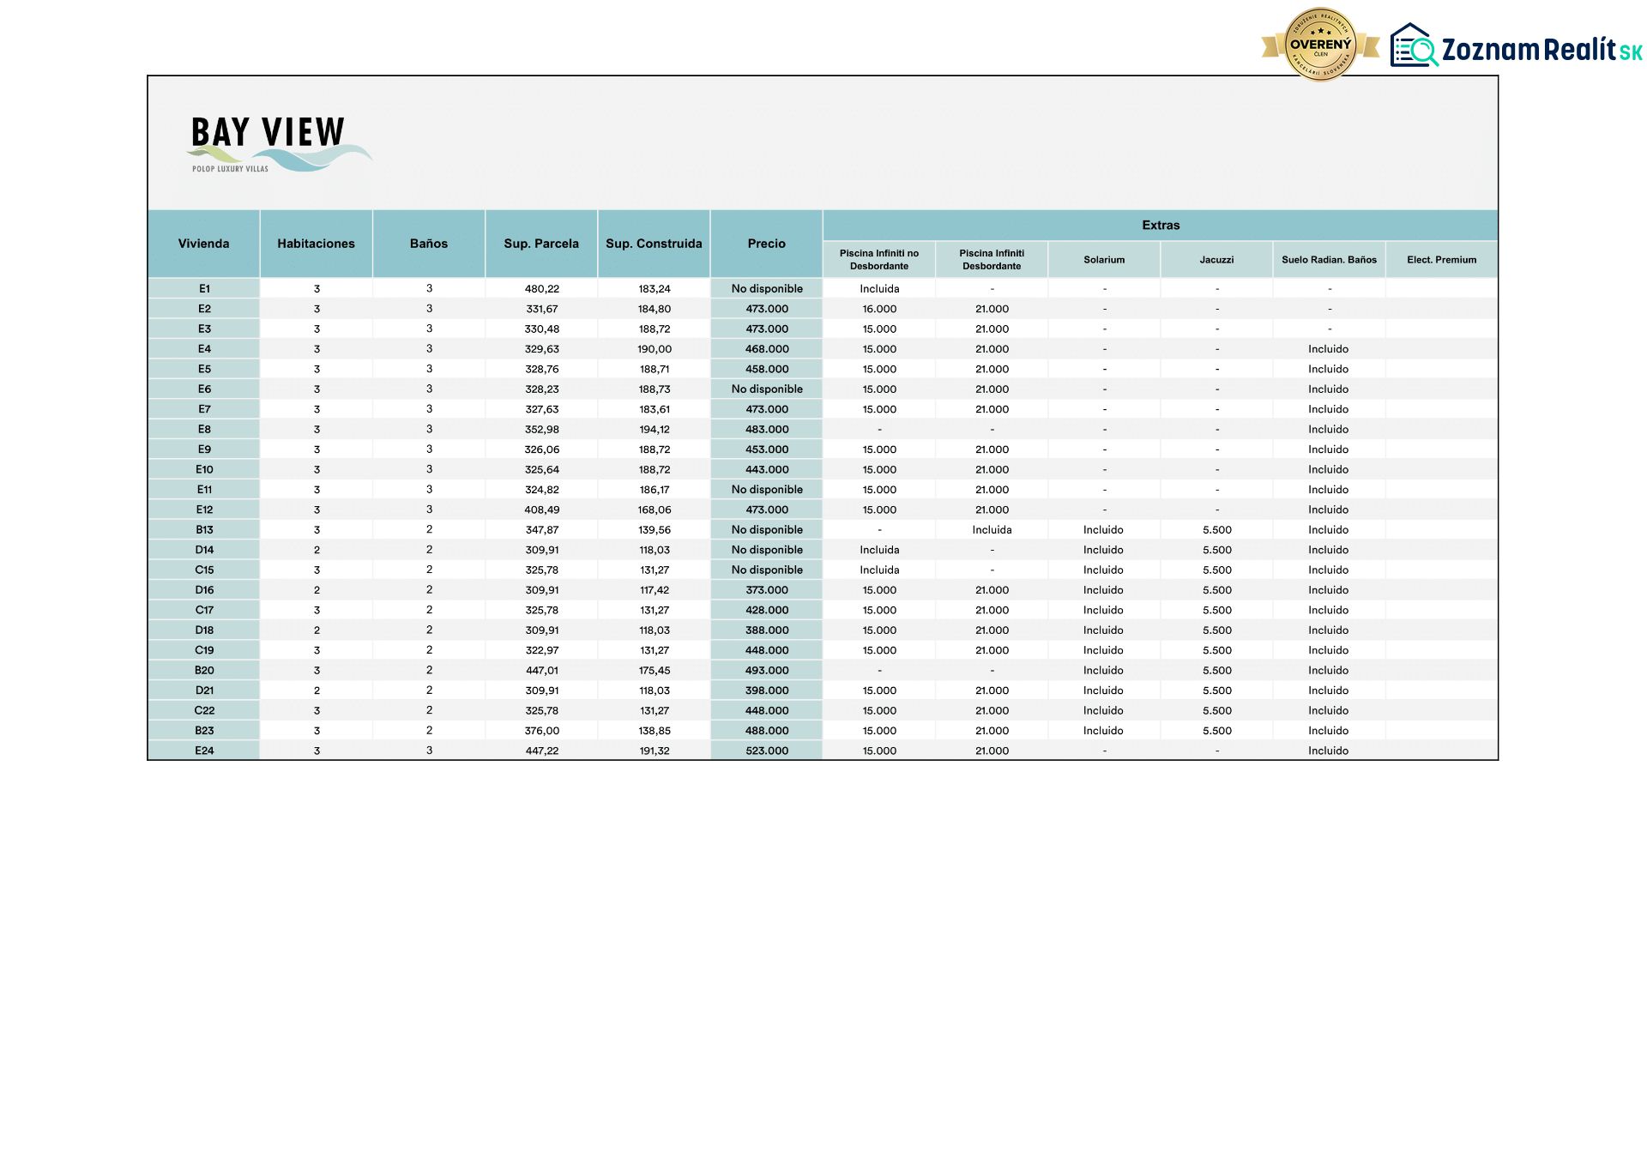Click the 408,49 parcel area for E12
The width and height of the screenshot is (1647, 1164).
tap(541, 510)
